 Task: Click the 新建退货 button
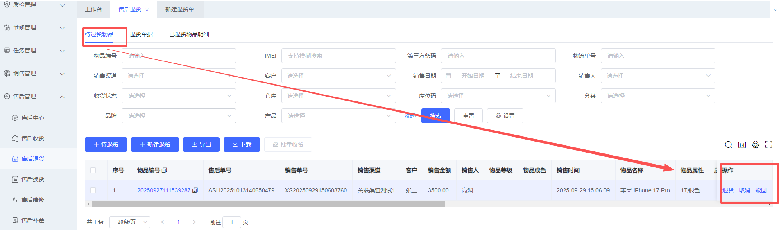pos(155,144)
